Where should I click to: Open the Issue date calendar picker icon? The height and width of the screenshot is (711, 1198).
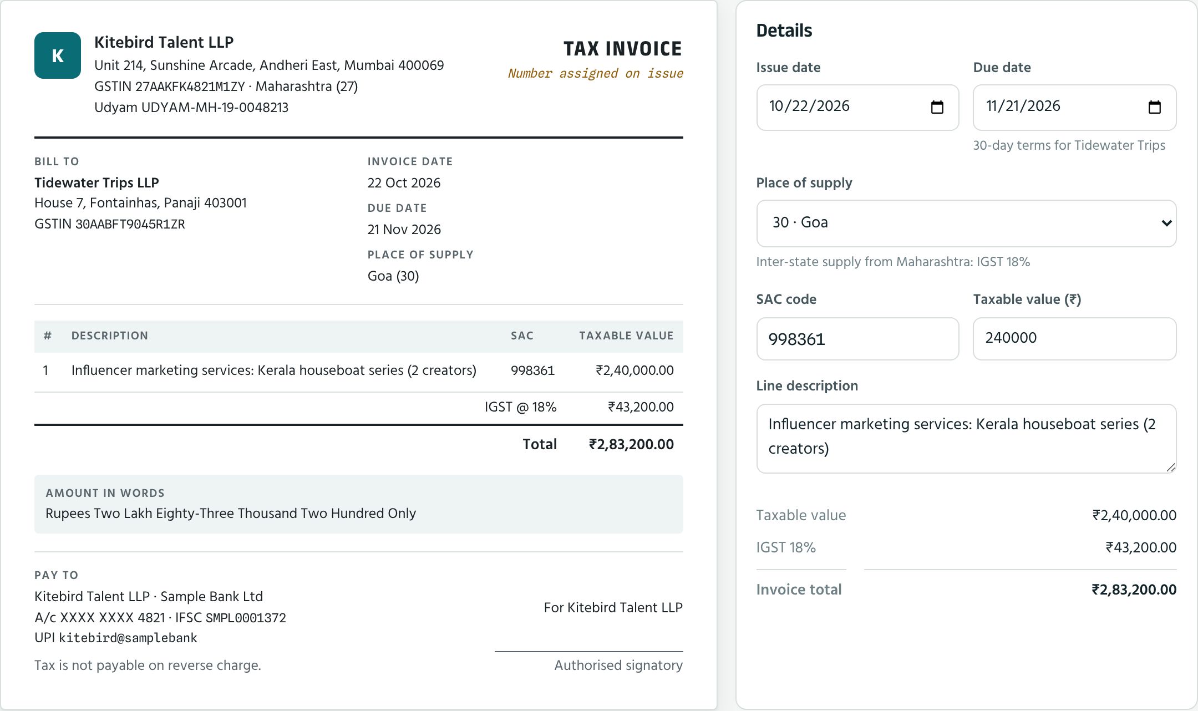coord(937,107)
